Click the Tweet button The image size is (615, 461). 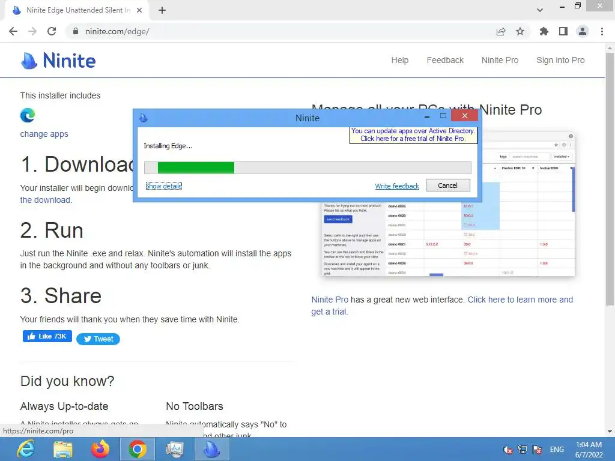pyautogui.click(x=98, y=339)
